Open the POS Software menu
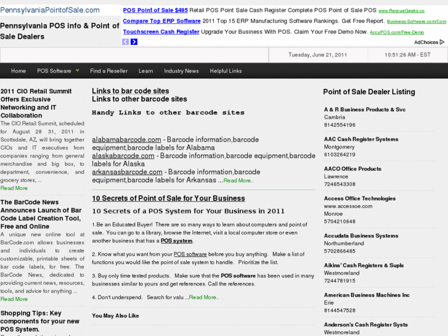This screenshot has height=336, width=448. coord(54,71)
